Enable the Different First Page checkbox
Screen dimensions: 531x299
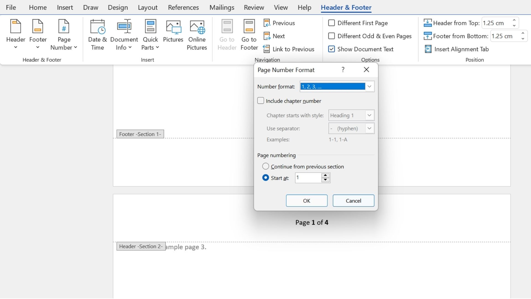click(332, 23)
